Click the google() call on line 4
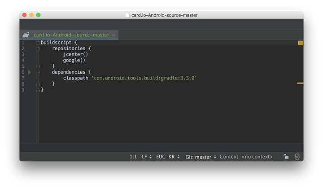Screen dimensions: 323x189 tap(74, 61)
